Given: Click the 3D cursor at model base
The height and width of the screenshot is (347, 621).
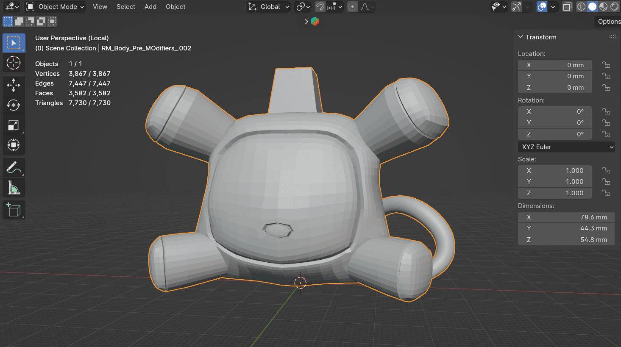Looking at the screenshot, I should [300, 283].
